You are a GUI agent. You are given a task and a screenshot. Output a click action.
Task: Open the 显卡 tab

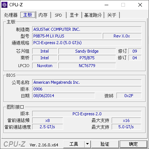(74, 15)
